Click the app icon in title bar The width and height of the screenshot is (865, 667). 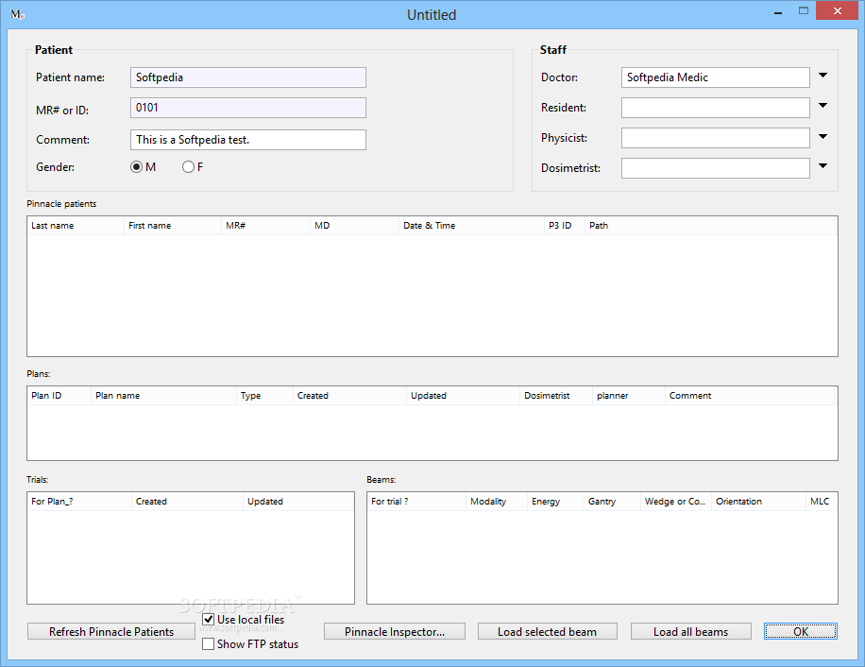(17, 14)
